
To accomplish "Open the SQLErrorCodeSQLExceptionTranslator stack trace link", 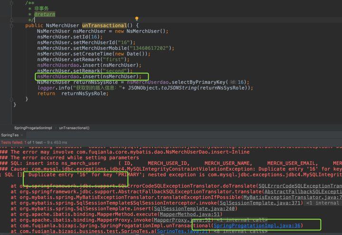I will (x=299, y=185).
